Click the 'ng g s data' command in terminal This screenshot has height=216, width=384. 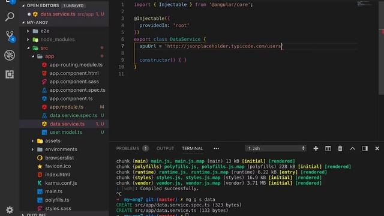coord(200,200)
